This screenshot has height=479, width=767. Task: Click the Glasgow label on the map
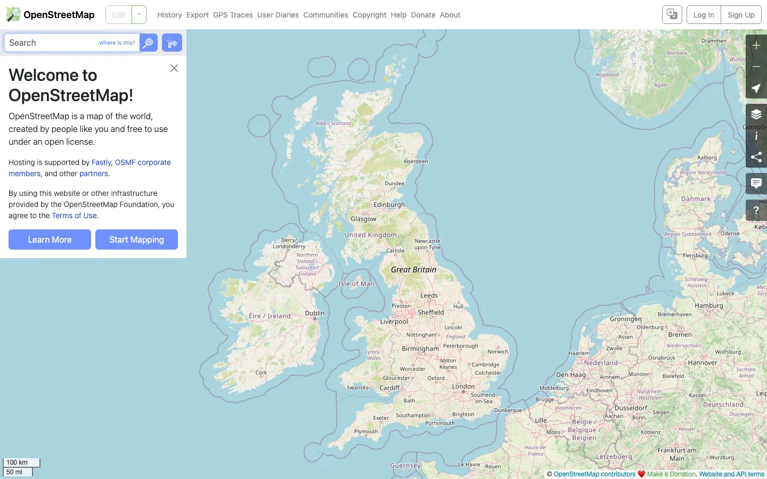coord(363,219)
